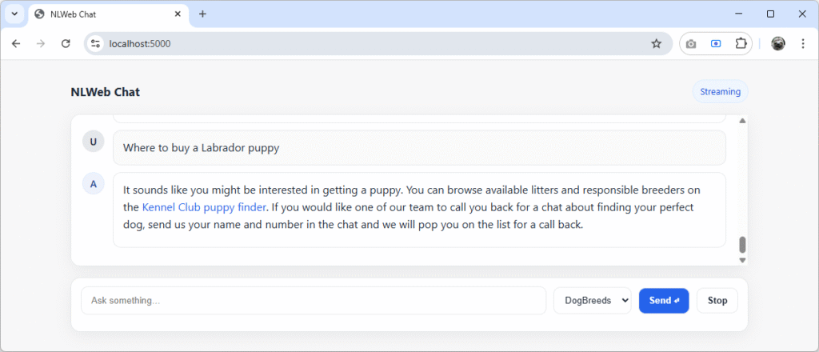
Task: Maximize the Chrome window
Action: [770, 14]
